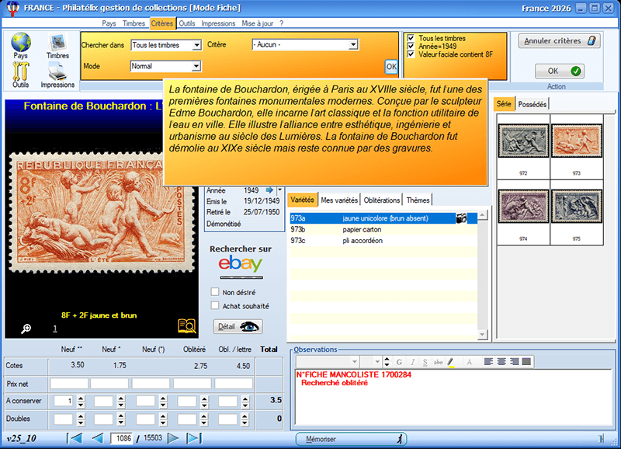Viewport: 621px width, 449px height.
Task: Click the status bar icon at far right
Action: [x=601, y=438]
